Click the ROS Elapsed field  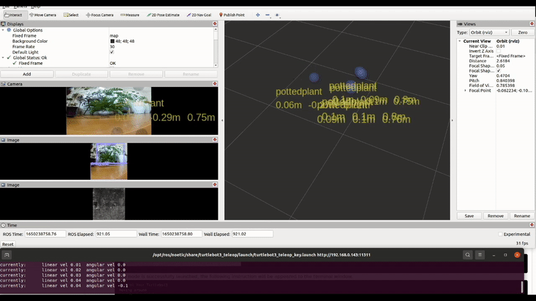(x=116, y=234)
